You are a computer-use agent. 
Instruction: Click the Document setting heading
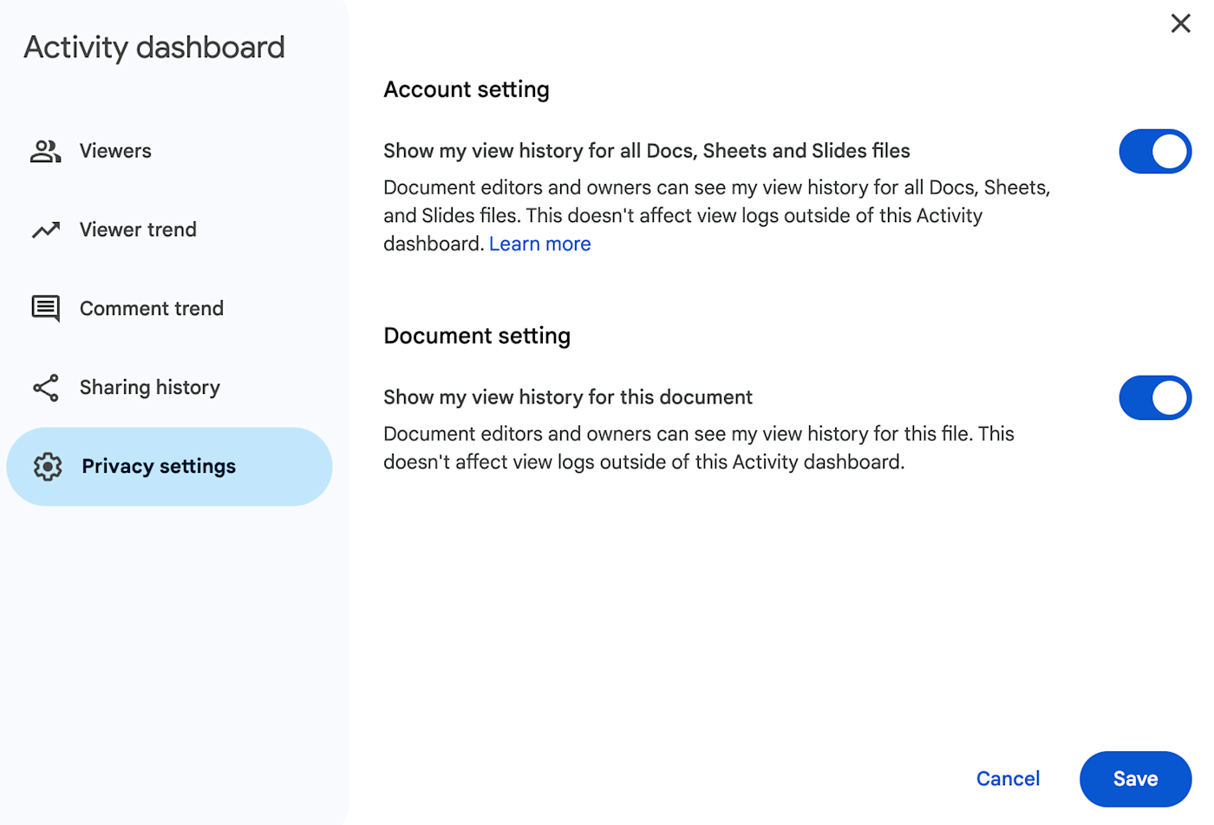coord(477,337)
